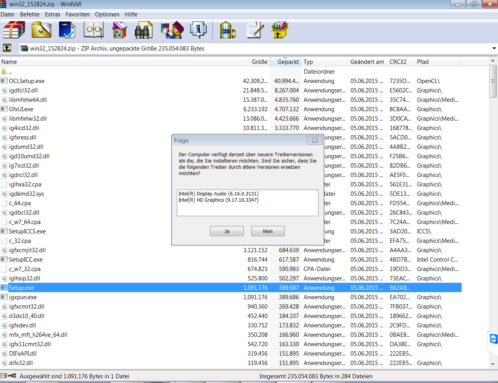Click the Comment toolbar icon (notepad with pencil)
The height and width of the screenshot is (383, 498).
coord(255,30)
